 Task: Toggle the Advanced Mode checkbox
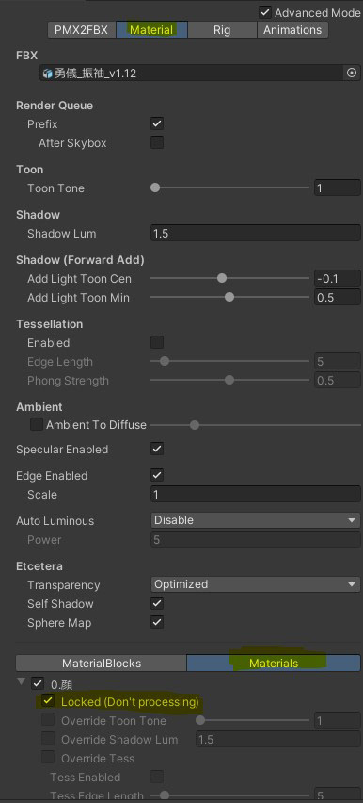tap(265, 12)
